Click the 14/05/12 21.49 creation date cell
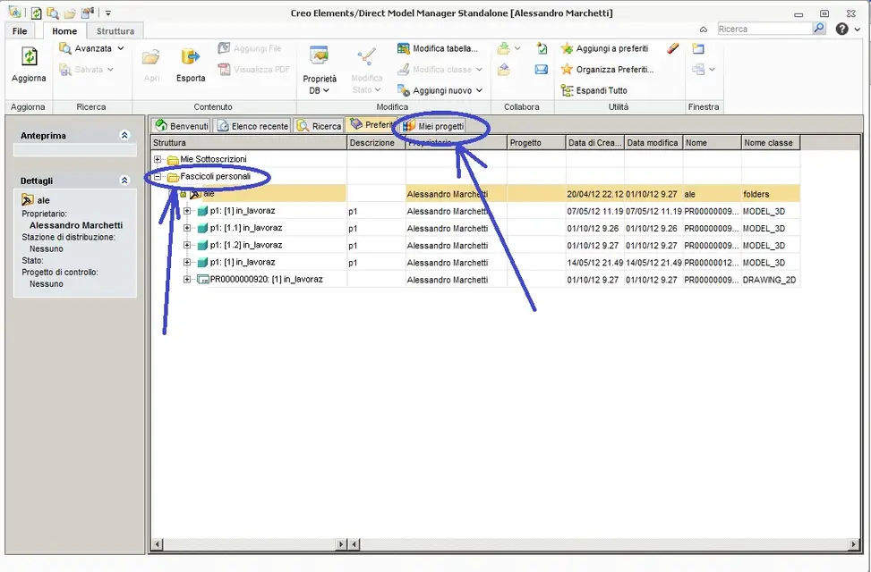This screenshot has width=871, height=572. [595, 263]
